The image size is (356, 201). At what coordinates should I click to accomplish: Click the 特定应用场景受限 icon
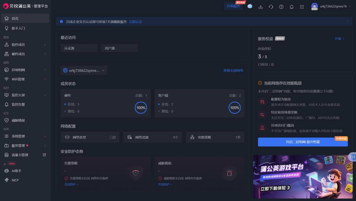(262, 115)
